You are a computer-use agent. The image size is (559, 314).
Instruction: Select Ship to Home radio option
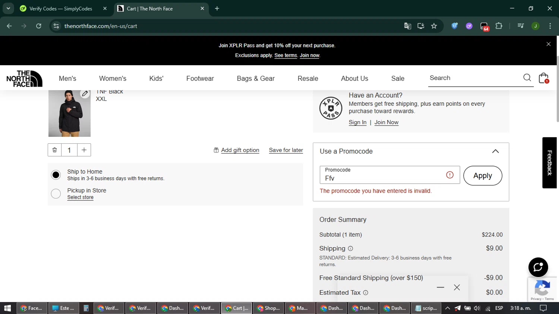pos(56,175)
